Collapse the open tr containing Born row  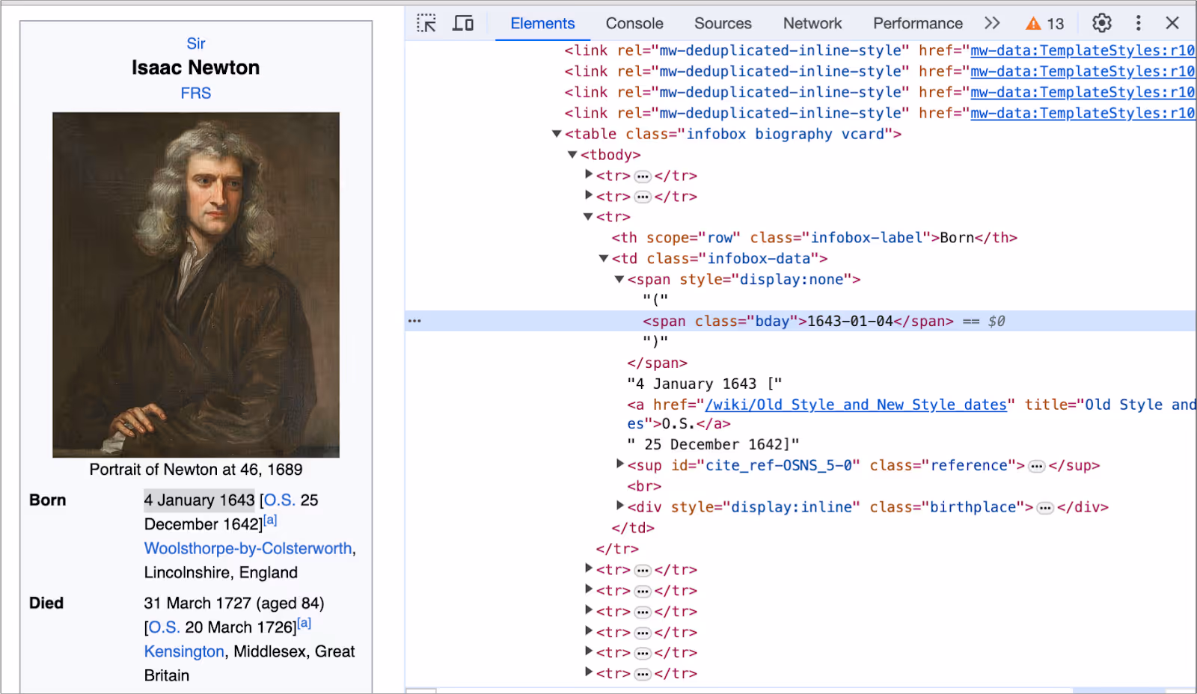tap(588, 217)
